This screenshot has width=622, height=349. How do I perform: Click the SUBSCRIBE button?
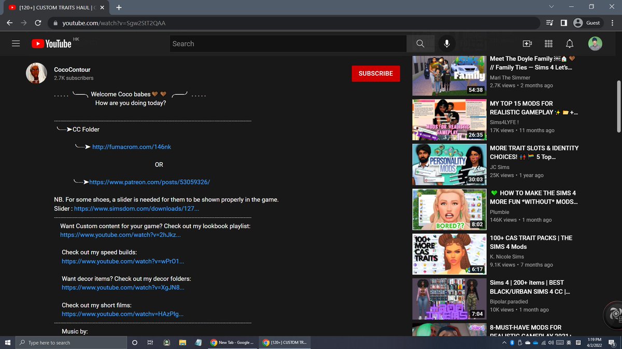pos(376,73)
